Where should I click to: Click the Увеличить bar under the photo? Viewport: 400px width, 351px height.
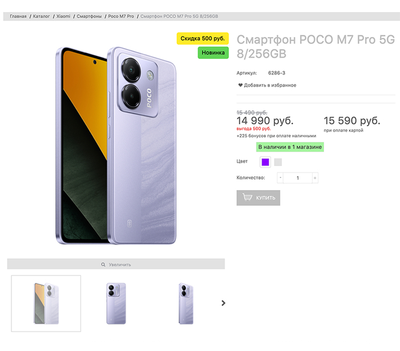[116, 265]
